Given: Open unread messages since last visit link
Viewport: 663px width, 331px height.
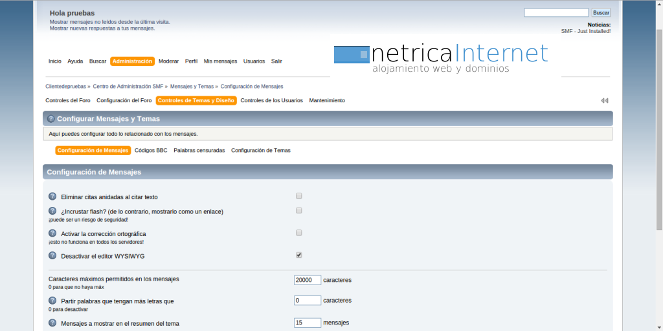Looking at the screenshot, I should click(x=109, y=22).
